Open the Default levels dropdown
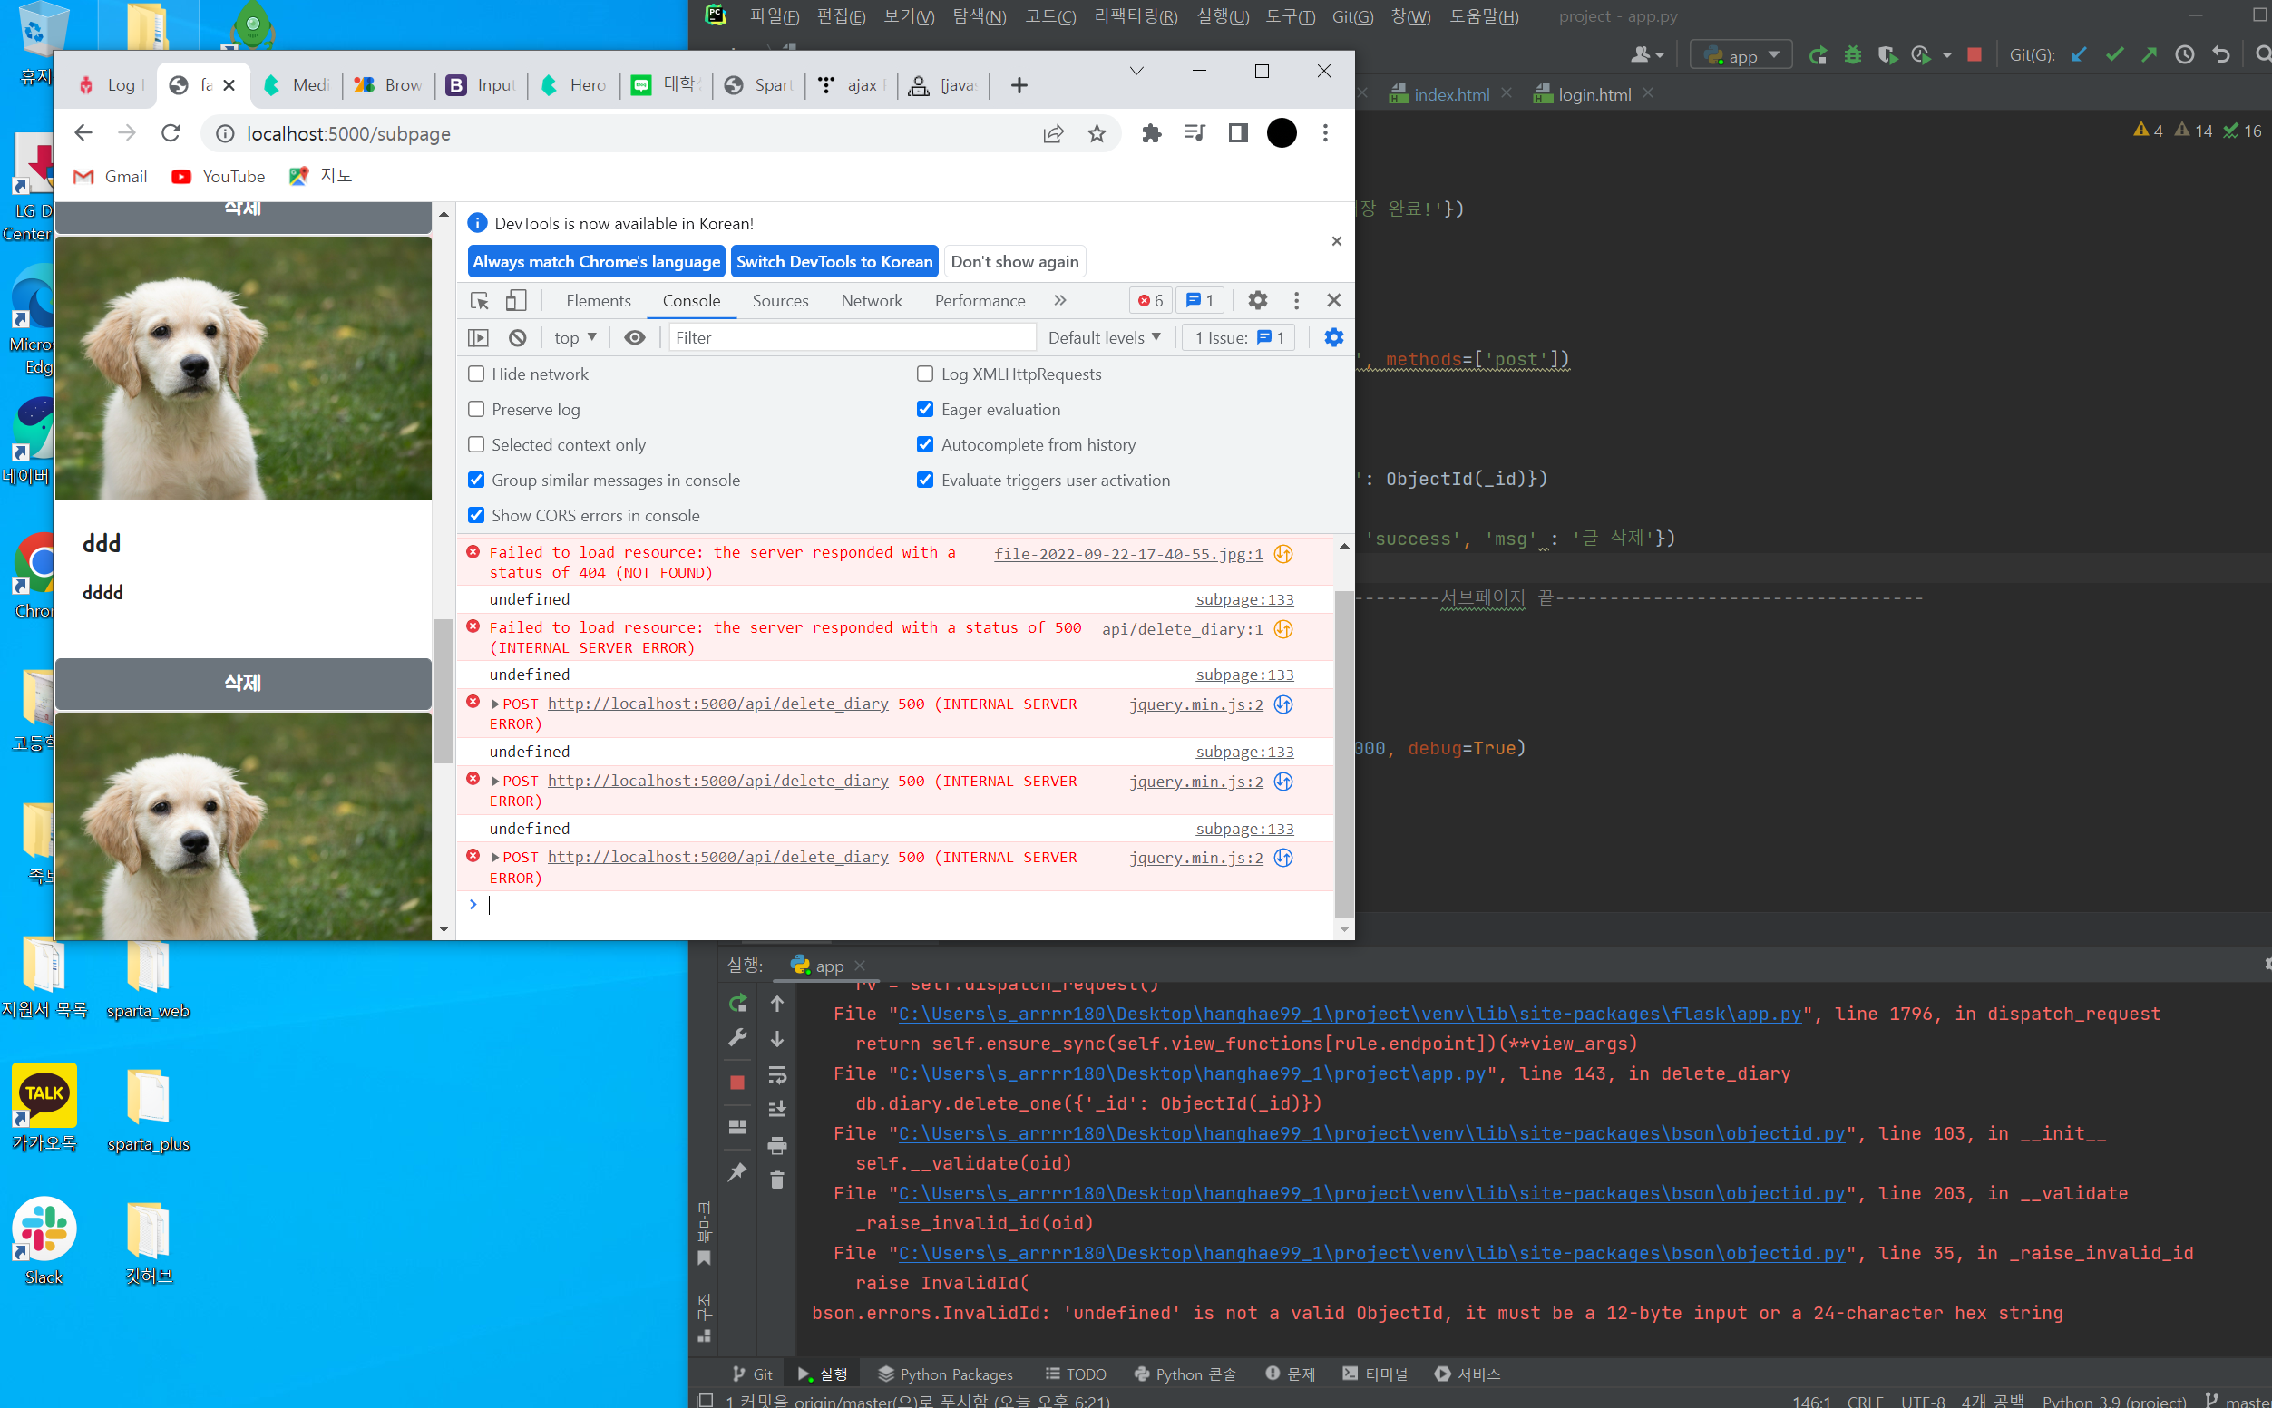This screenshot has width=2272, height=1408. click(1104, 338)
